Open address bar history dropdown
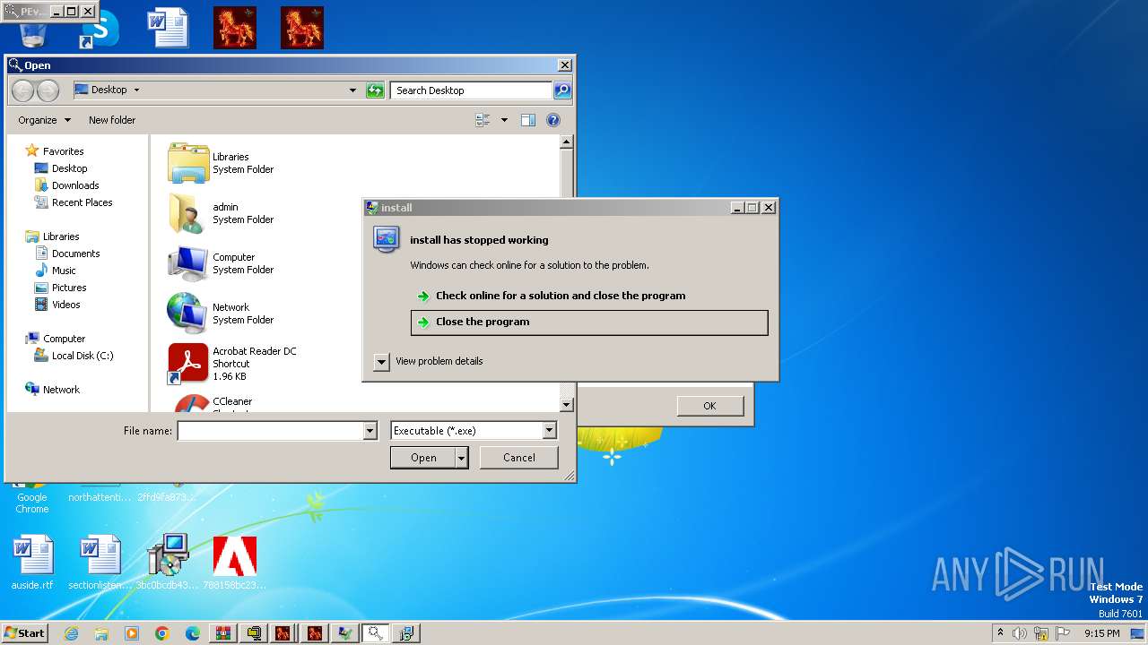 (352, 90)
